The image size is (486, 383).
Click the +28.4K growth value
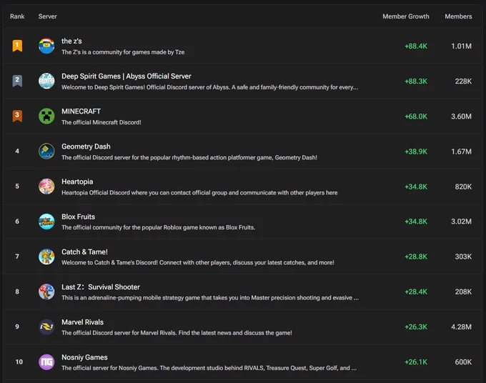coord(416,292)
